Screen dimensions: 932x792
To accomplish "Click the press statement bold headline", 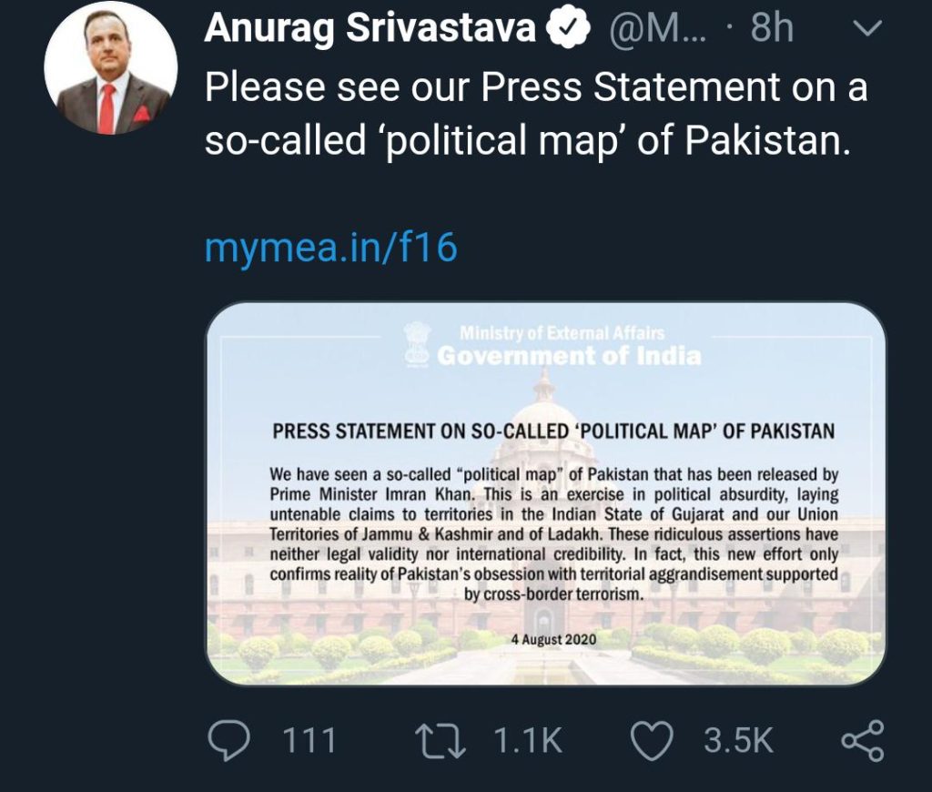I will tap(553, 432).
